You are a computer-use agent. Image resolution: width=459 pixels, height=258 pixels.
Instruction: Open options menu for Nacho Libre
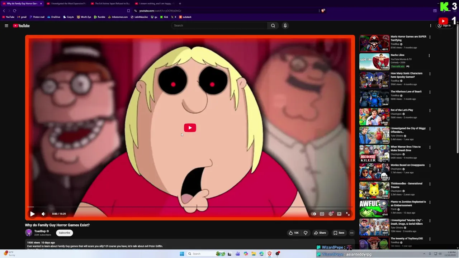click(430, 56)
